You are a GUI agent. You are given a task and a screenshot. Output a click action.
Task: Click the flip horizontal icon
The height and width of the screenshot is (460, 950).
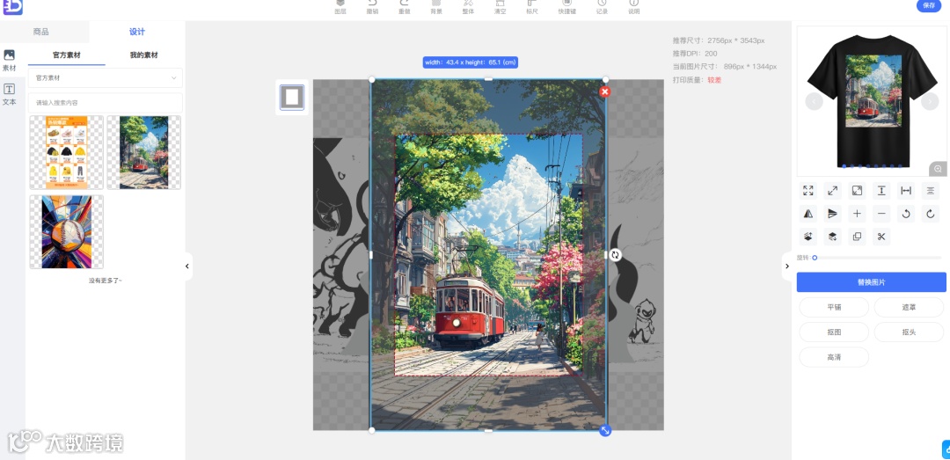click(808, 214)
